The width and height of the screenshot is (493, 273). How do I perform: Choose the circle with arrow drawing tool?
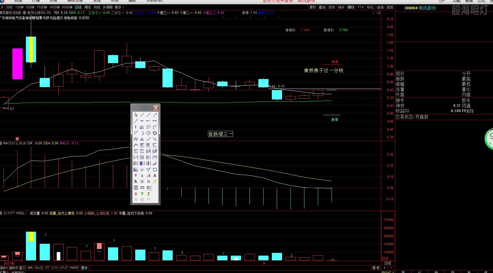coord(148,133)
